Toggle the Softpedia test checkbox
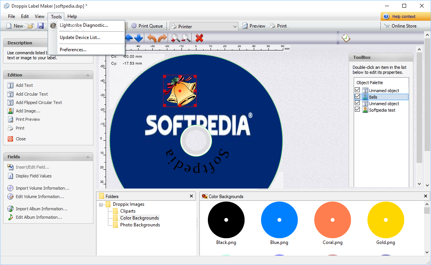Image resolution: width=431 pixels, height=265 pixels. [358, 109]
